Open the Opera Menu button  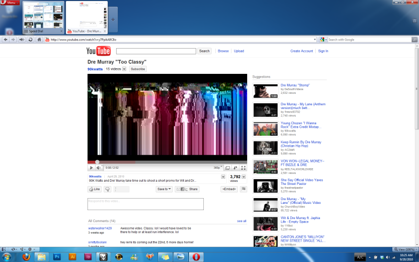point(10,3)
